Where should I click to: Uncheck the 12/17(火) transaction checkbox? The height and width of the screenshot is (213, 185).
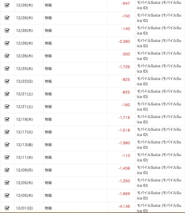click(7, 132)
